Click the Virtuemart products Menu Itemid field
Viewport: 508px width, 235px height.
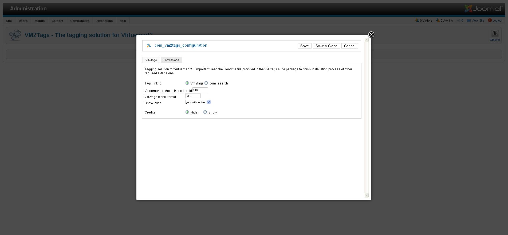click(x=200, y=90)
